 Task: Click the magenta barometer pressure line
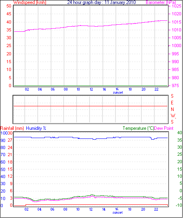(91, 26)
